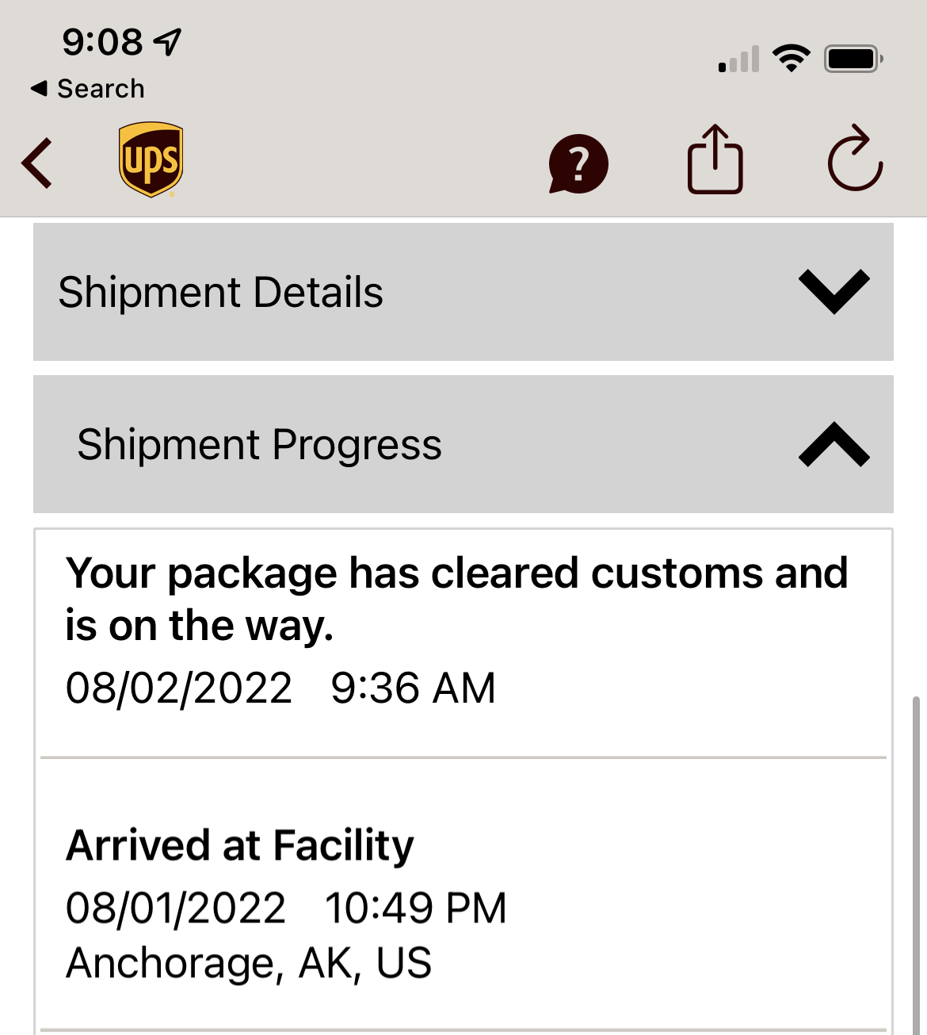Collapse Shipment Progress with the up chevron
The width and height of the screenshot is (927, 1035).
[x=834, y=444]
